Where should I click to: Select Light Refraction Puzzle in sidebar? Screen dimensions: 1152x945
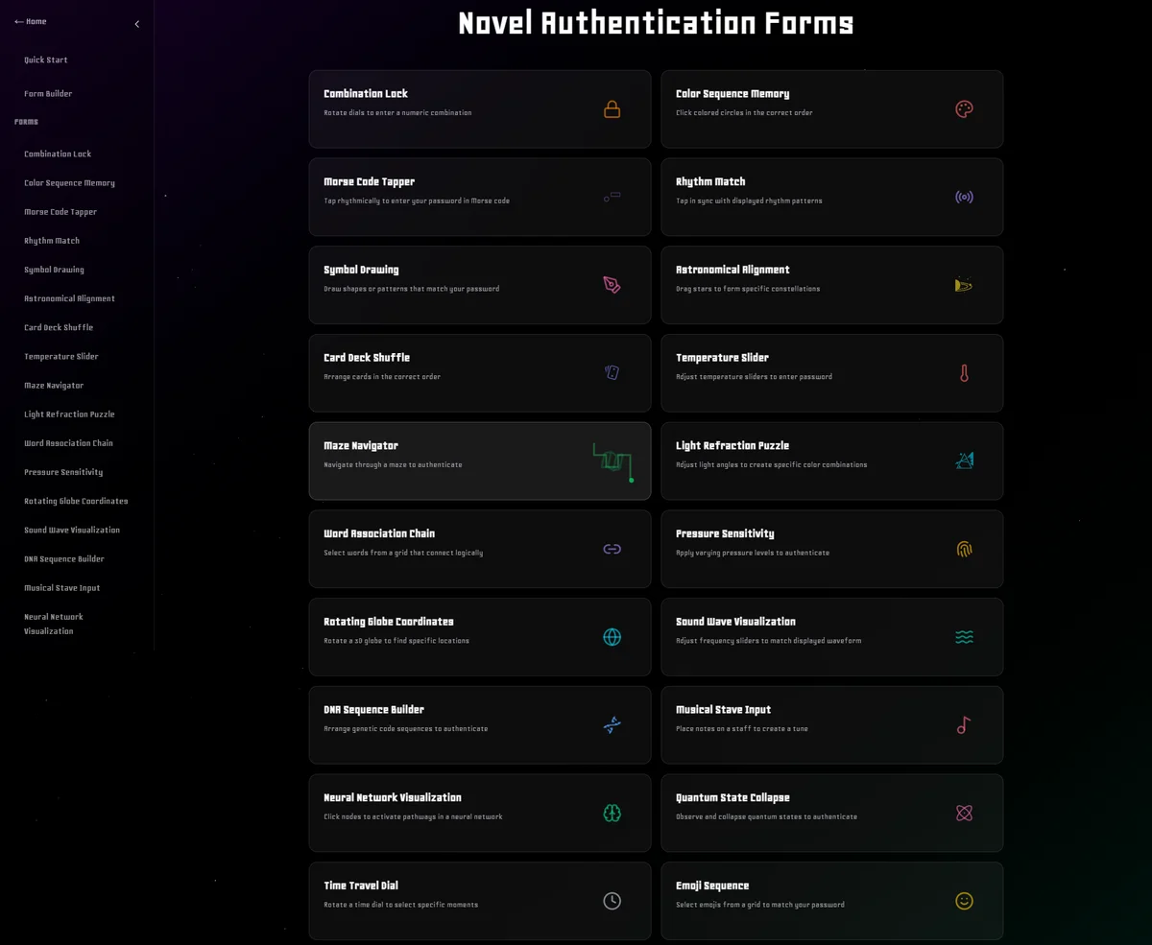point(69,414)
